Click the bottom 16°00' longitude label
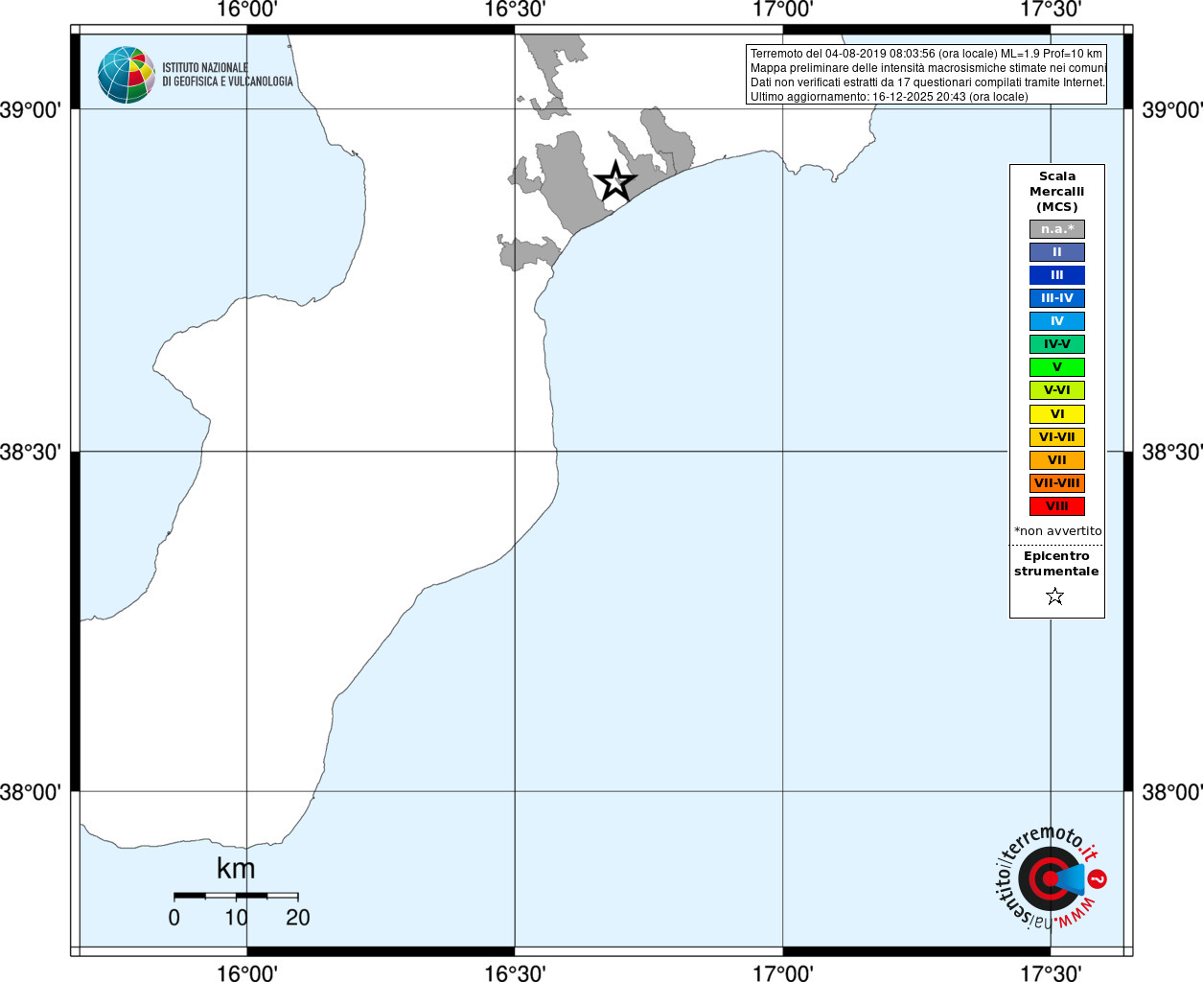The height and width of the screenshot is (982, 1203). coord(247,972)
